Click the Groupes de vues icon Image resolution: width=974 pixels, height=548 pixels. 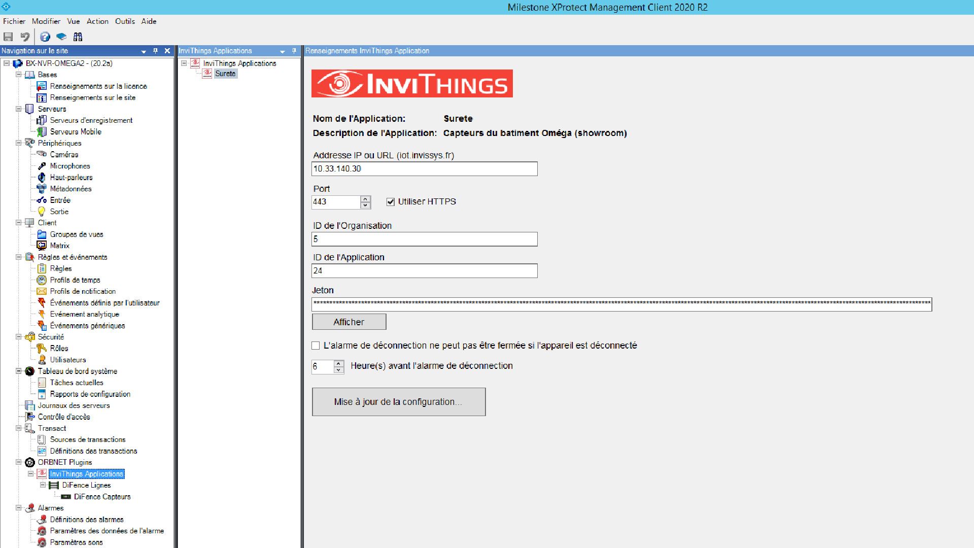(x=42, y=234)
